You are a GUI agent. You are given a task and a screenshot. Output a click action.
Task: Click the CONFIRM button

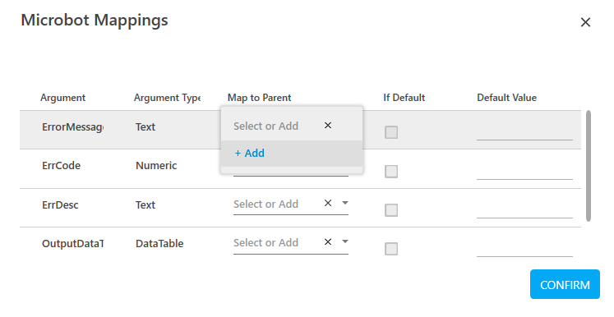pos(565,284)
